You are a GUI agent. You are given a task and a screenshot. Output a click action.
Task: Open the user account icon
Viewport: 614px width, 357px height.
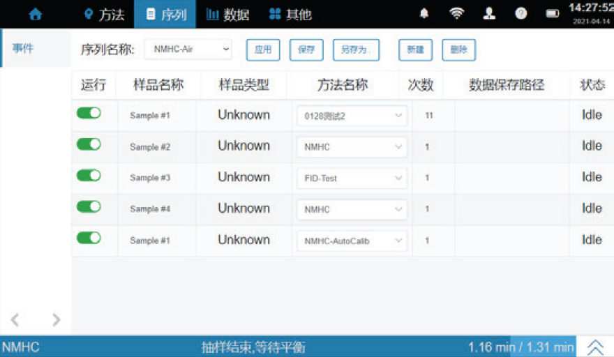pos(489,14)
